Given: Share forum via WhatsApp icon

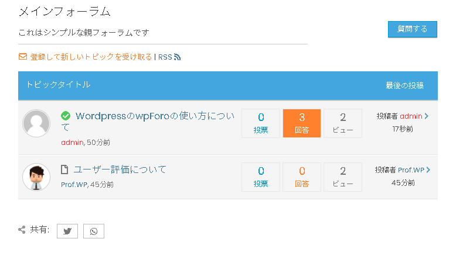Looking at the screenshot, I should [x=94, y=231].
